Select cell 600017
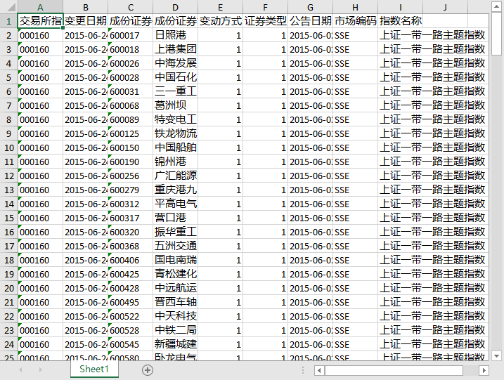504x380 pixels. click(x=131, y=35)
